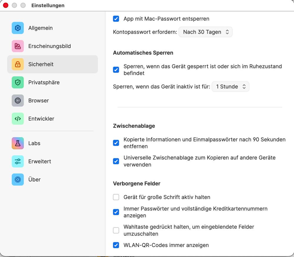The image size is (294, 257).
Task: Close the Einstellungen window
Action: pos(6,5)
